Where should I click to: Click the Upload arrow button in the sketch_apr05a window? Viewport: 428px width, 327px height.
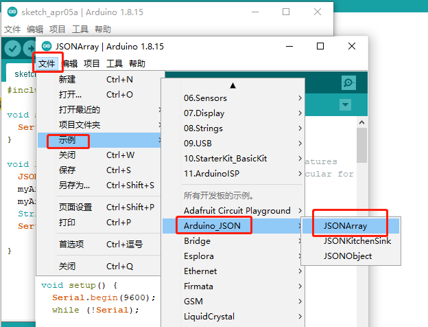29,49
